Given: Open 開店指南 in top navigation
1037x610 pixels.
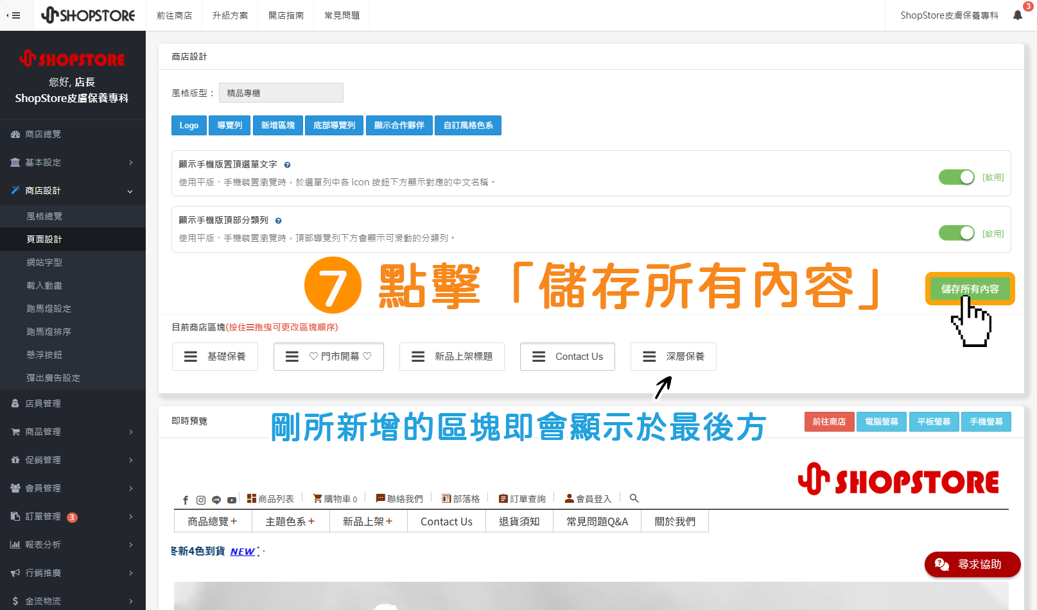Looking at the screenshot, I should pos(286,15).
